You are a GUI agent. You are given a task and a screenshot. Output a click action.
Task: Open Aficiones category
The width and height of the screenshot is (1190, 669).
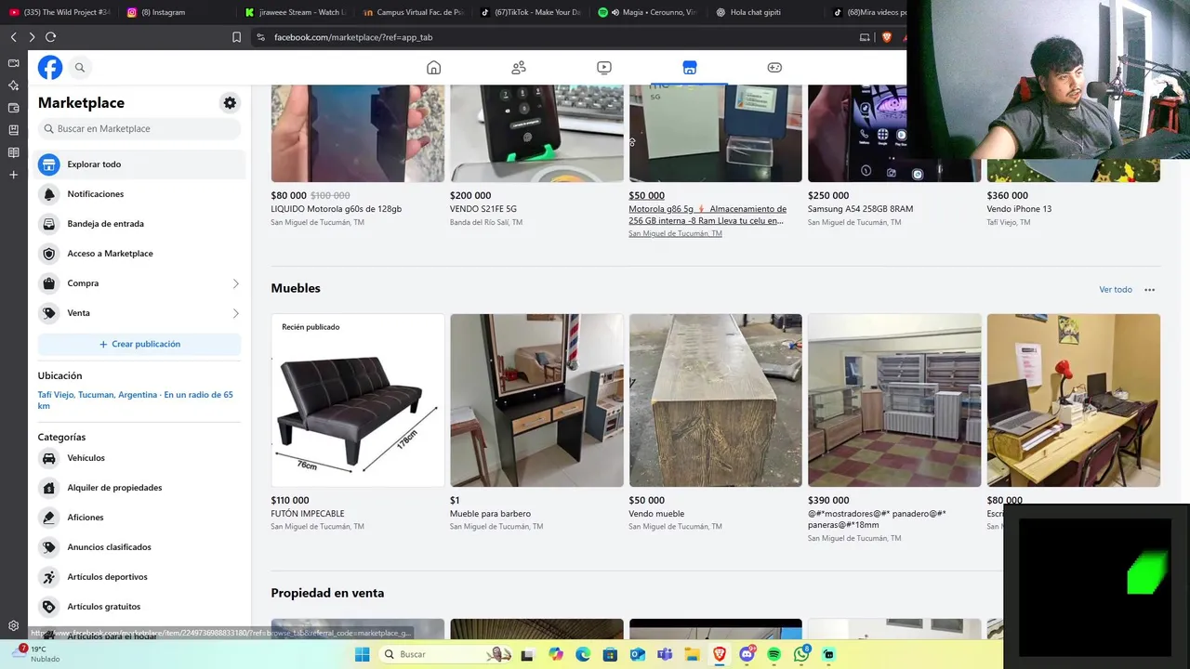[x=139, y=518]
